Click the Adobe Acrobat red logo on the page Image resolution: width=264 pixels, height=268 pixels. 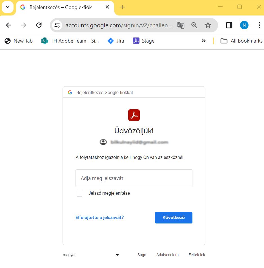coord(134,115)
